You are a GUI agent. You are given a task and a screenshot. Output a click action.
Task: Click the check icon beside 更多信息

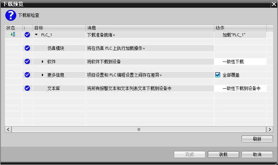pos(27,75)
